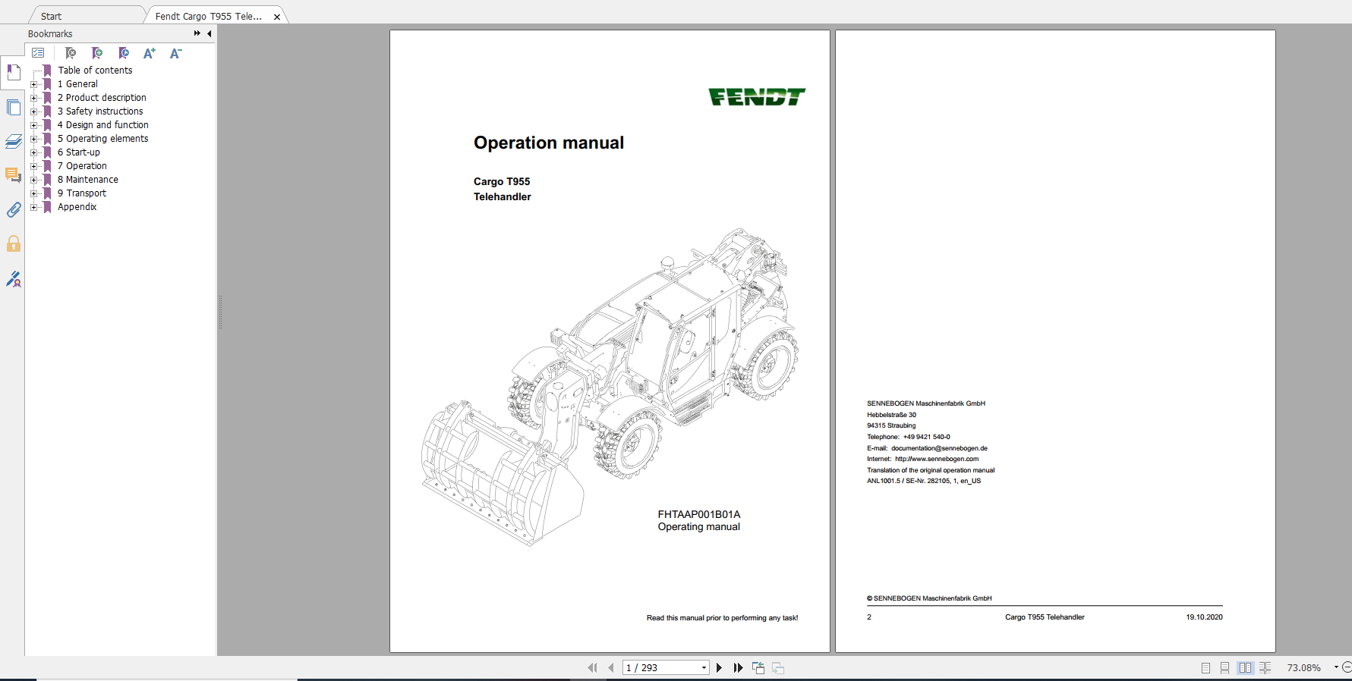Click the previous view icon
Image resolution: width=1352 pixels, height=681 pixels.
coord(758,668)
